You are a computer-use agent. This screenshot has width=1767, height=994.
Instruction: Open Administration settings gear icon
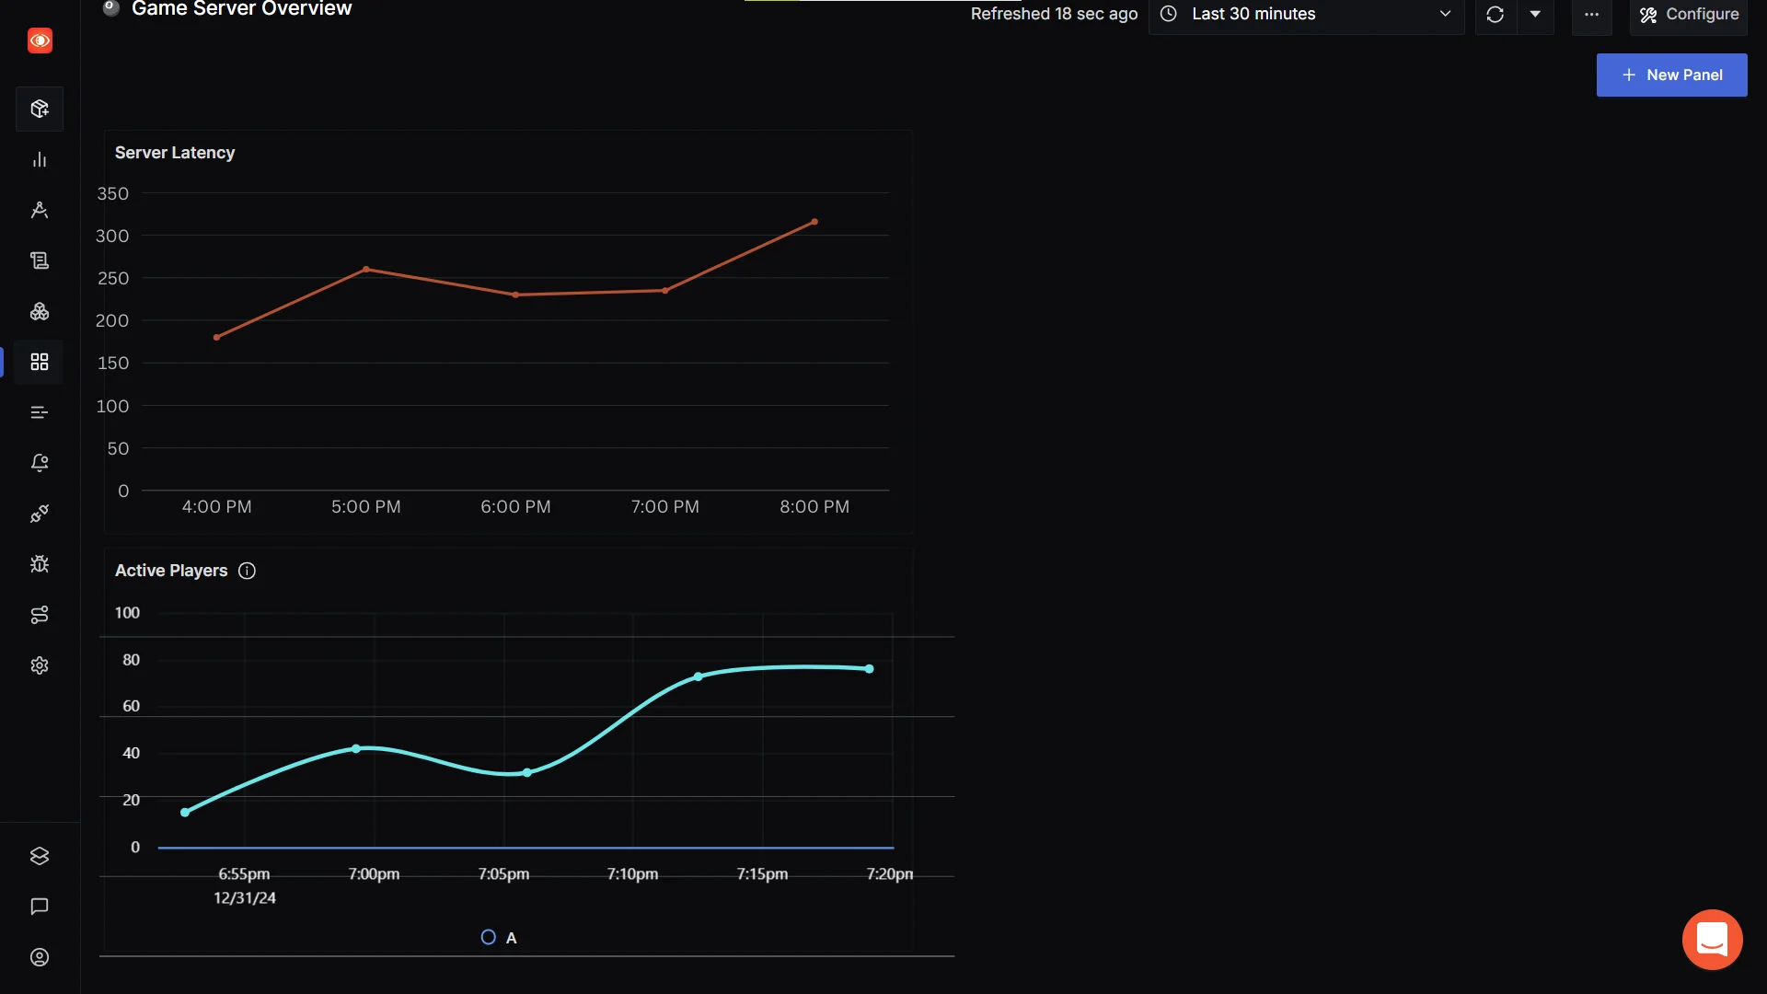(40, 665)
